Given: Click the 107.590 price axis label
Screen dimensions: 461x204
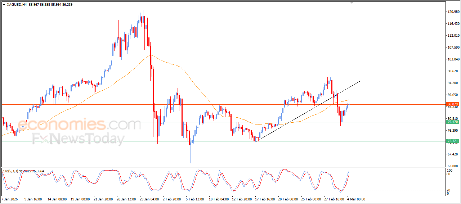Looking at the screenshot, I should pyautogui.click(x=453, y=47).
